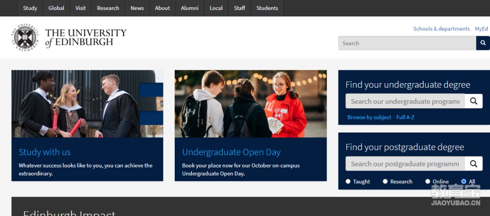This screenshot has width=490, height=216.
Task: Select the Research radio button
Action: 385,182
